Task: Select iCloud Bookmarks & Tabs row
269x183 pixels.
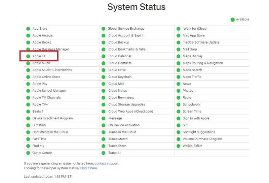Action: point(137,49)
